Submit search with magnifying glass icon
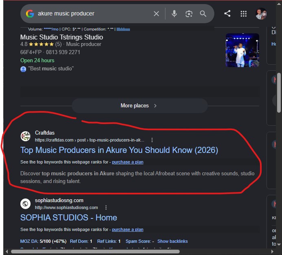This screenshot has height=255, width=282. tap(203, 14)
